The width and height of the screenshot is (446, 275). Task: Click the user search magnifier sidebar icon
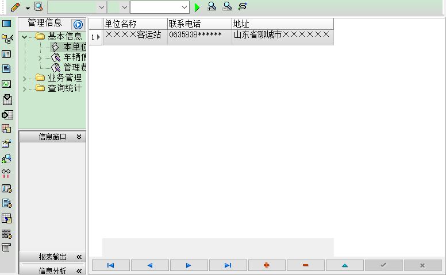click(x=6, y=158)
